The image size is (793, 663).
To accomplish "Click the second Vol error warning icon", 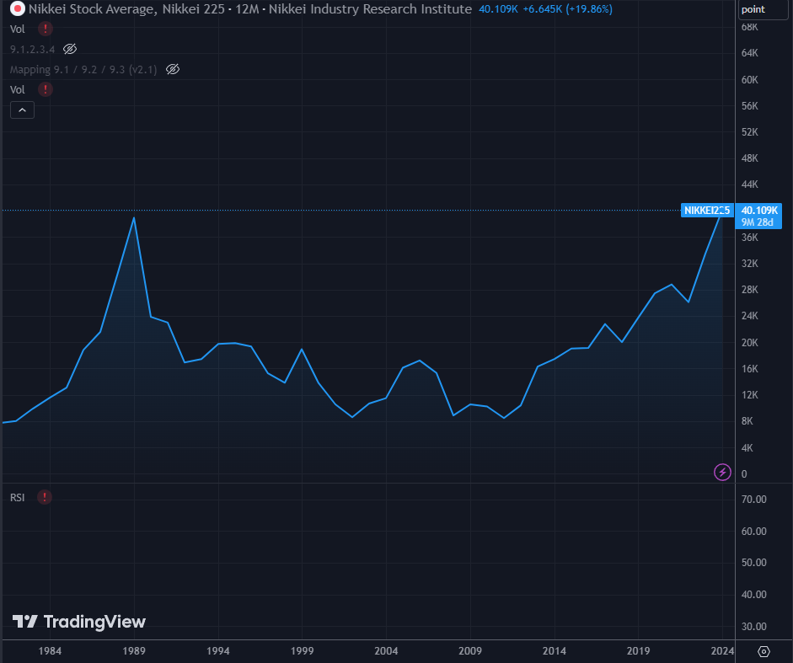I will [x=46, y=89].
